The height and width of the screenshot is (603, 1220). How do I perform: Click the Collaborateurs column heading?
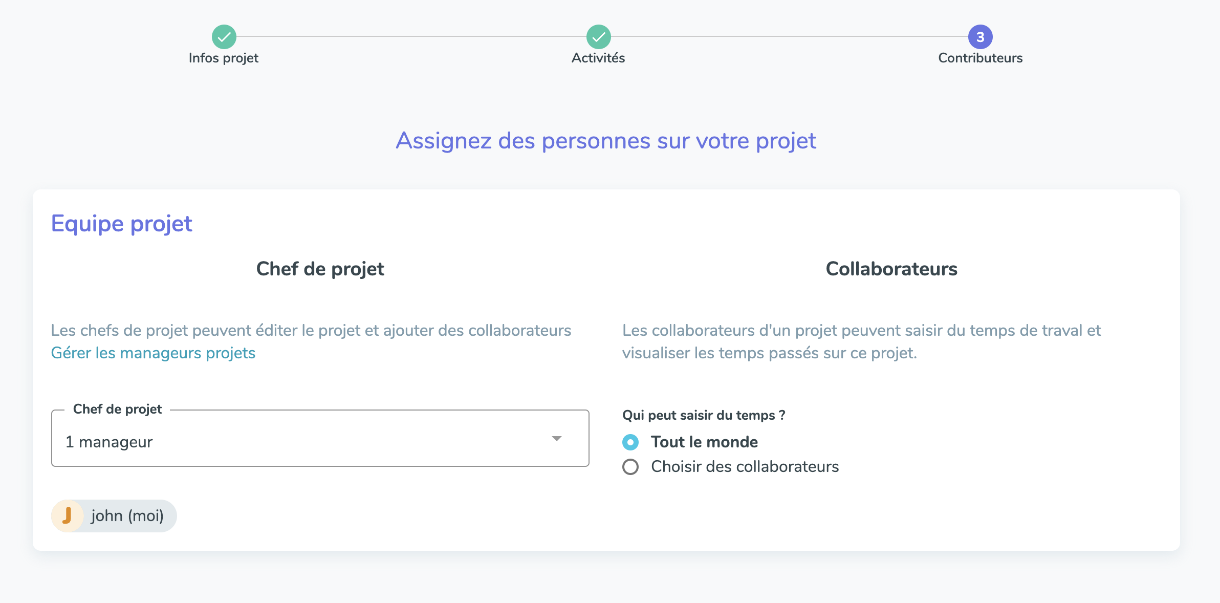pos(891,269)
